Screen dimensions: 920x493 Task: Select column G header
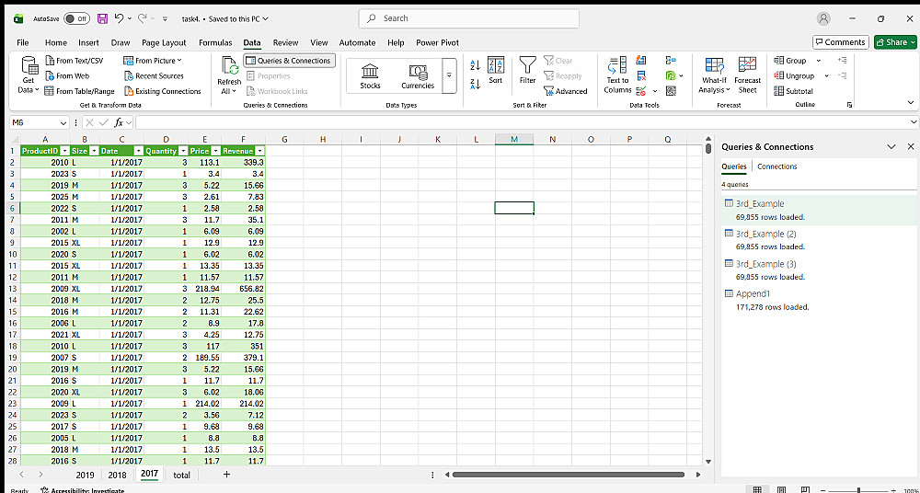point(284,139)
